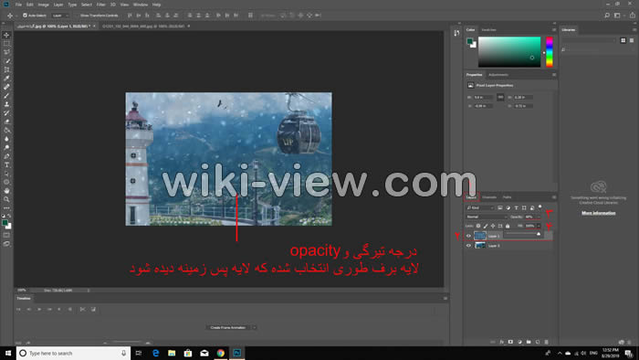Open the File menu

tap(18, 5)
